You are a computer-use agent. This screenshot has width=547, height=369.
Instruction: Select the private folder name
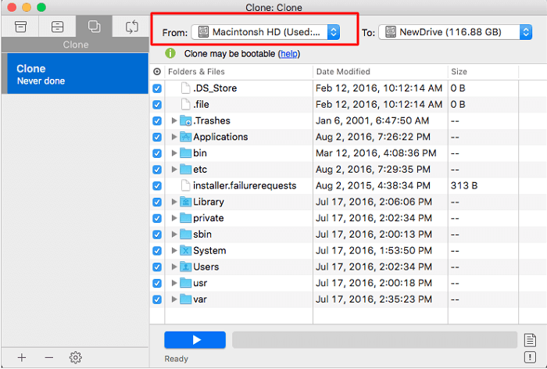click(209, 218)
